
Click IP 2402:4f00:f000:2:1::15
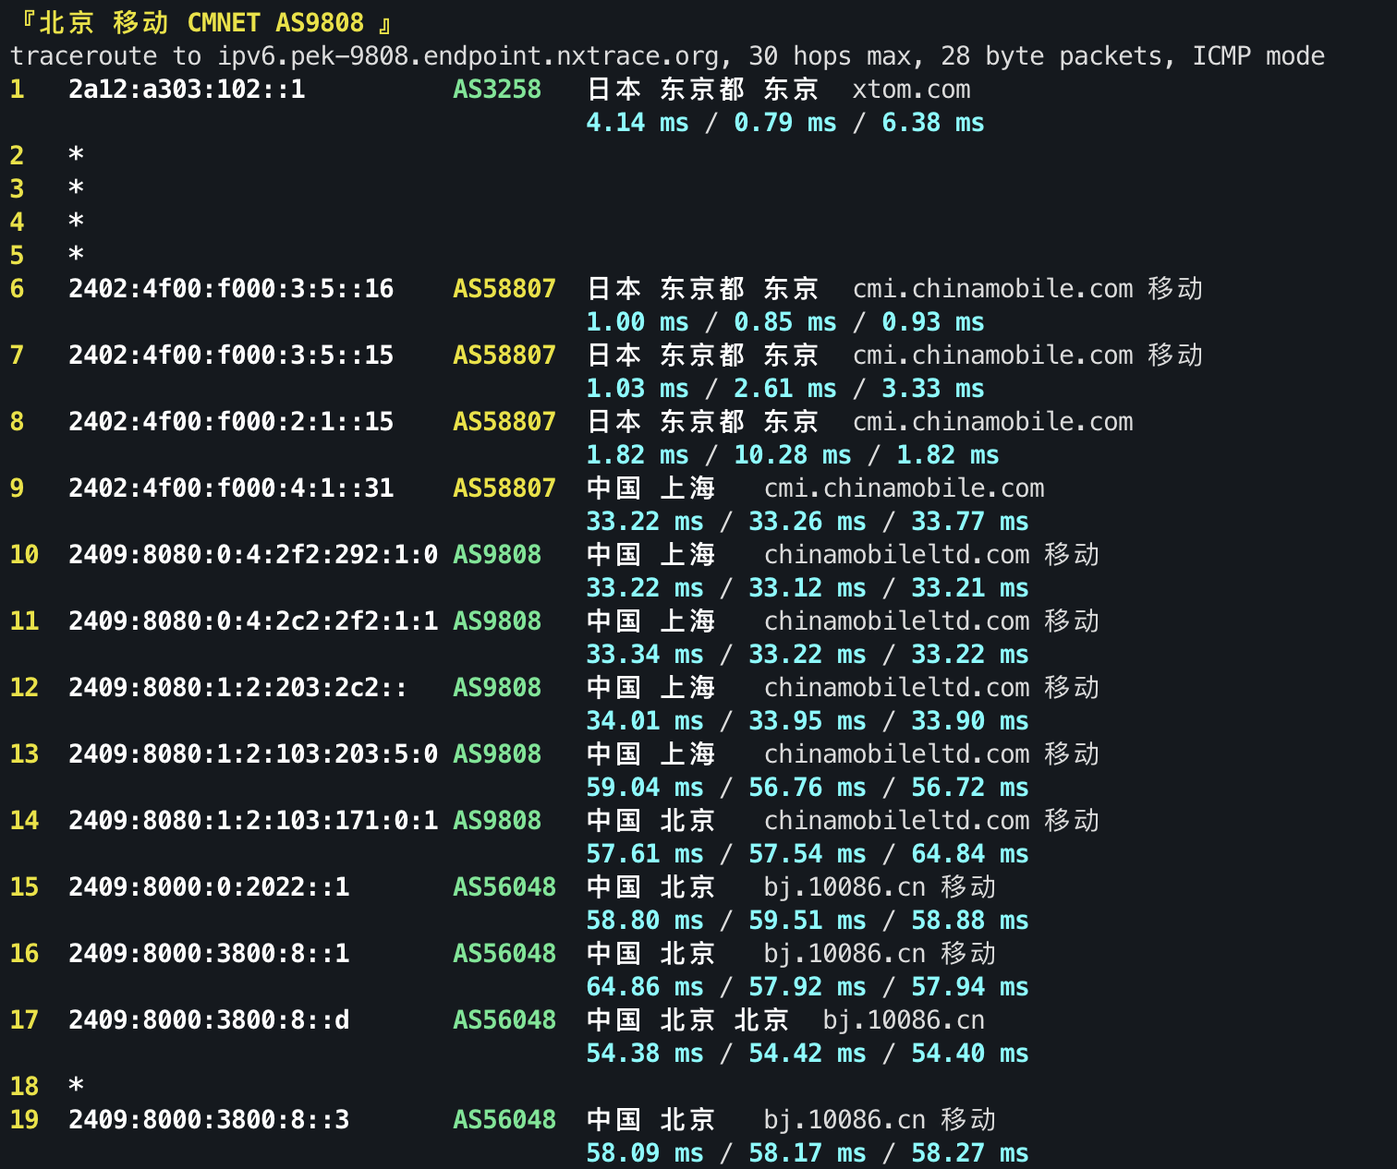tap(231, 422)
